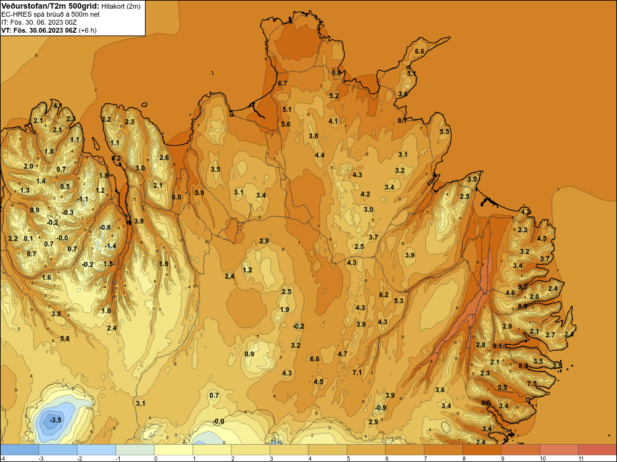Select the legend swatch between 10 and 11

(x=559, y=450)
